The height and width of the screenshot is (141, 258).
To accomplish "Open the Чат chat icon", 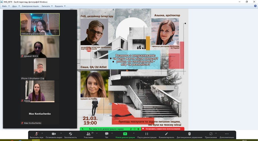I will (x=107, y=134).
